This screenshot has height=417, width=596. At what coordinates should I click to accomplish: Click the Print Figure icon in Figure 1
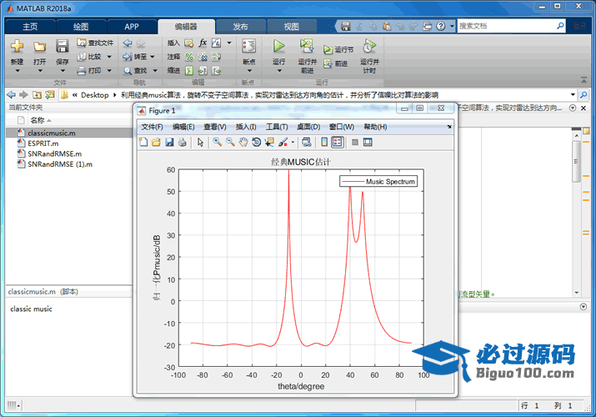click(182, 143)
